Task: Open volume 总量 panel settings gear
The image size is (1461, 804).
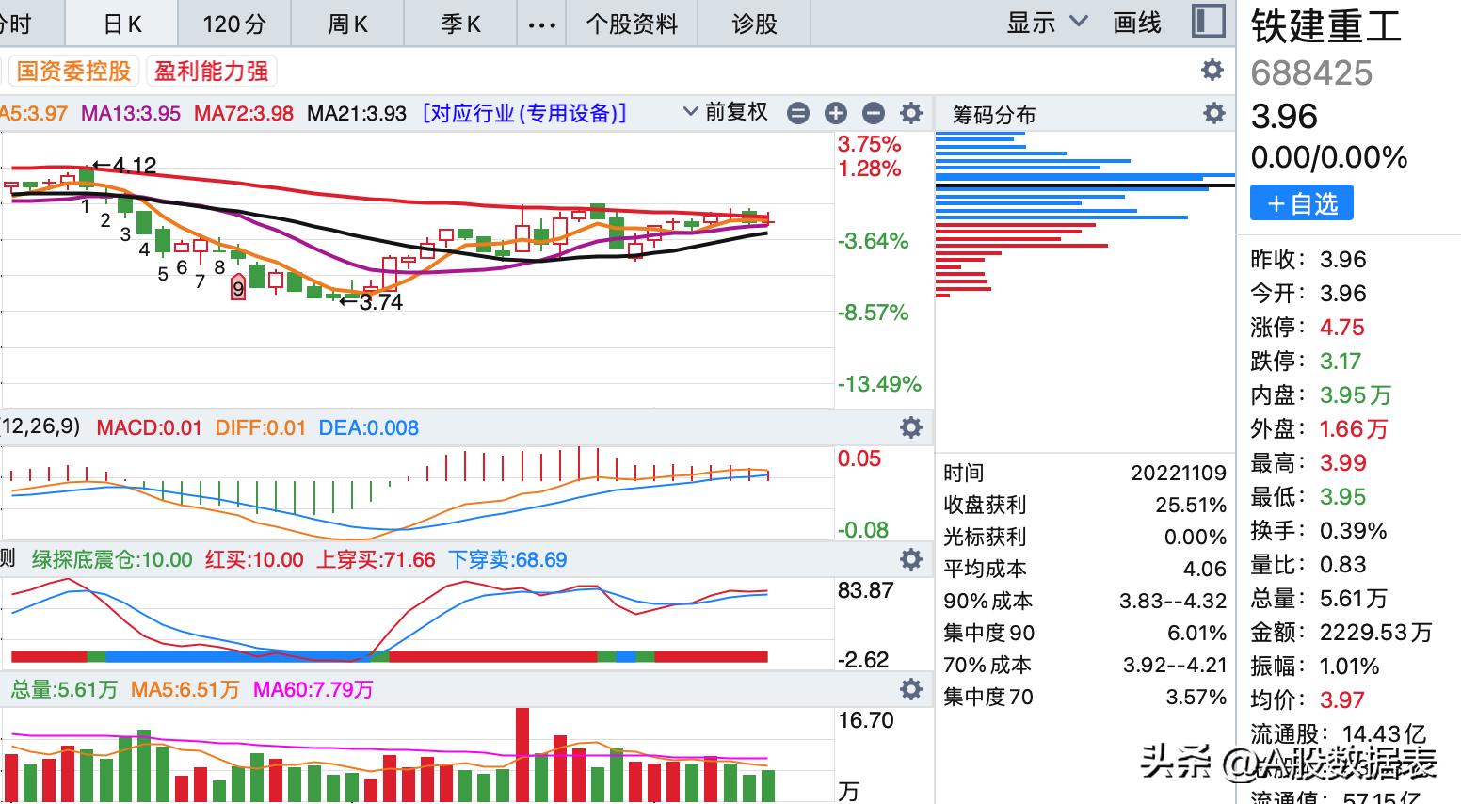Action: coord(910,689)
